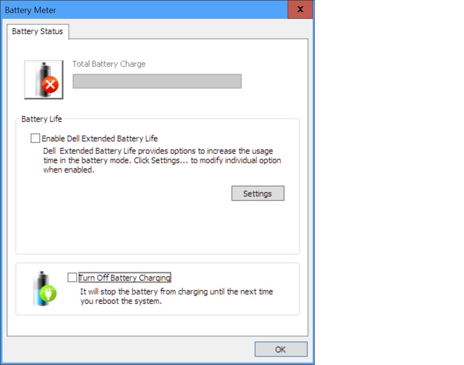
Task: Click the 'Turn Off Battery Charging' label text
Action: coord(125,277)
